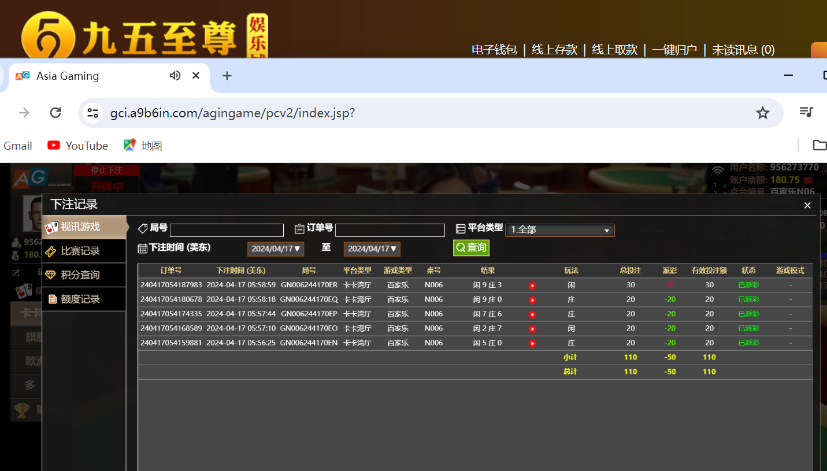The height and width of the screenshot is (471, 827).
Task: Open the media control icon in toolbar
Action: click(806, 112)
